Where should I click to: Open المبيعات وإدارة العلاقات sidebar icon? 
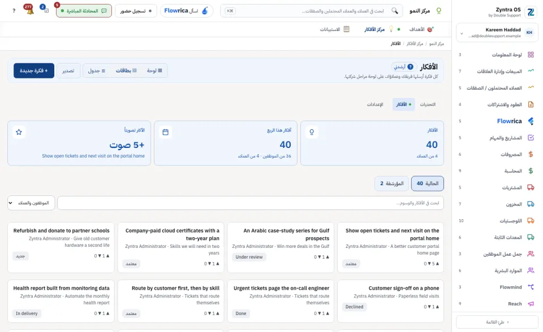[x=531, y=71]
